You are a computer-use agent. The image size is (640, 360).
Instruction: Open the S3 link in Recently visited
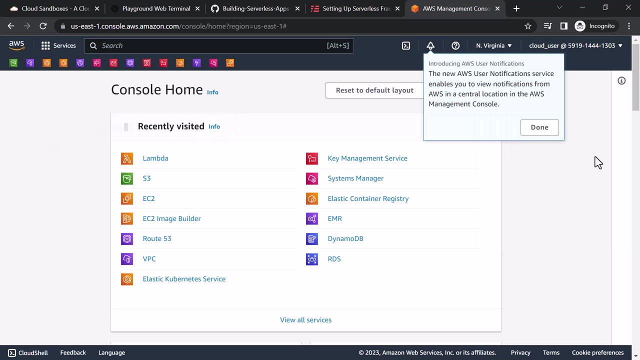[146, 178]
